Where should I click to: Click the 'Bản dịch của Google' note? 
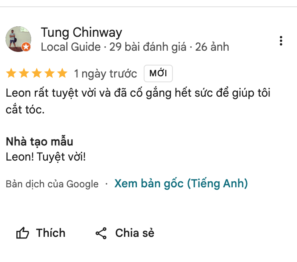coord(52,184)
